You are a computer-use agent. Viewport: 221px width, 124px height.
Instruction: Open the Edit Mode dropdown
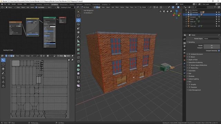(87, 7)
